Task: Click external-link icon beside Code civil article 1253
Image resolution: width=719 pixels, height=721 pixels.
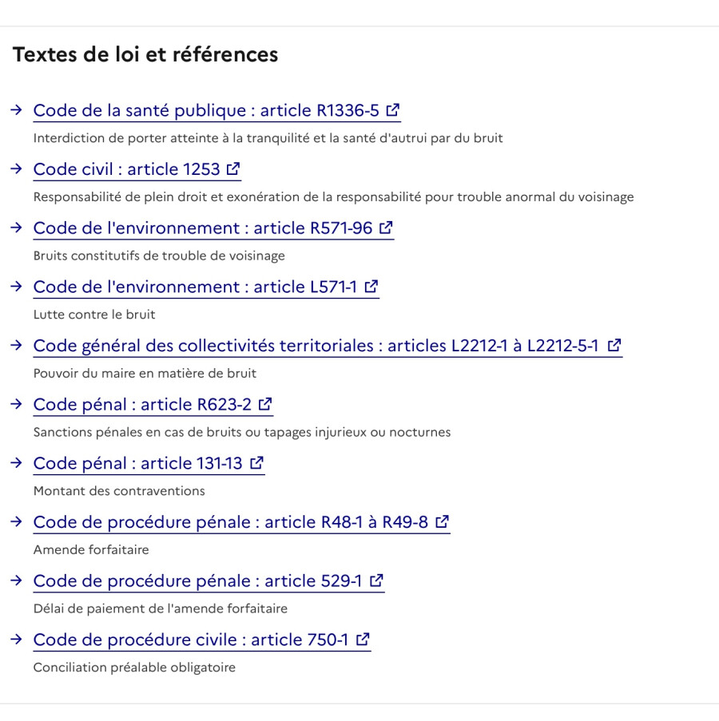Action: [233, 168]
